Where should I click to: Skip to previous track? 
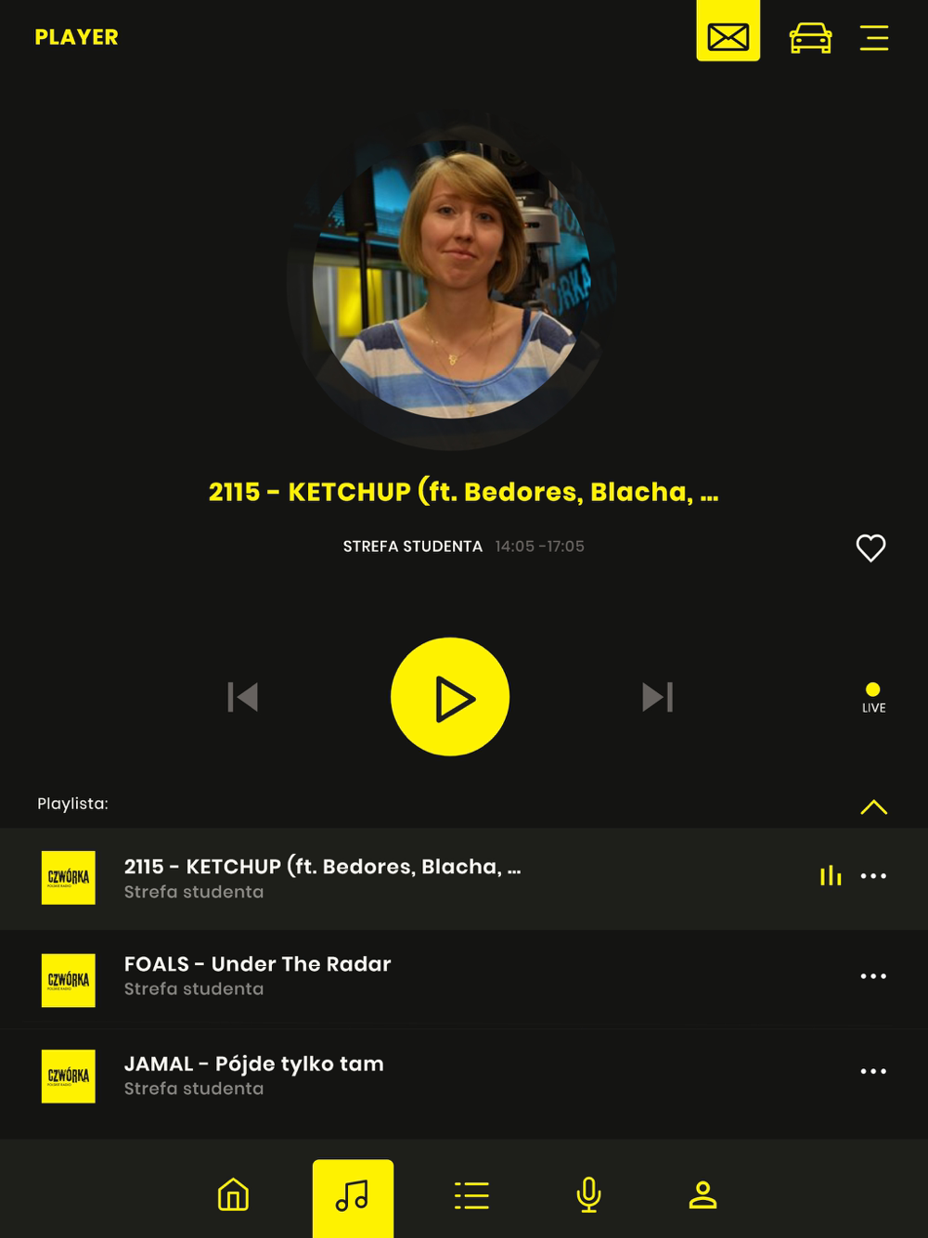[243, 697]
